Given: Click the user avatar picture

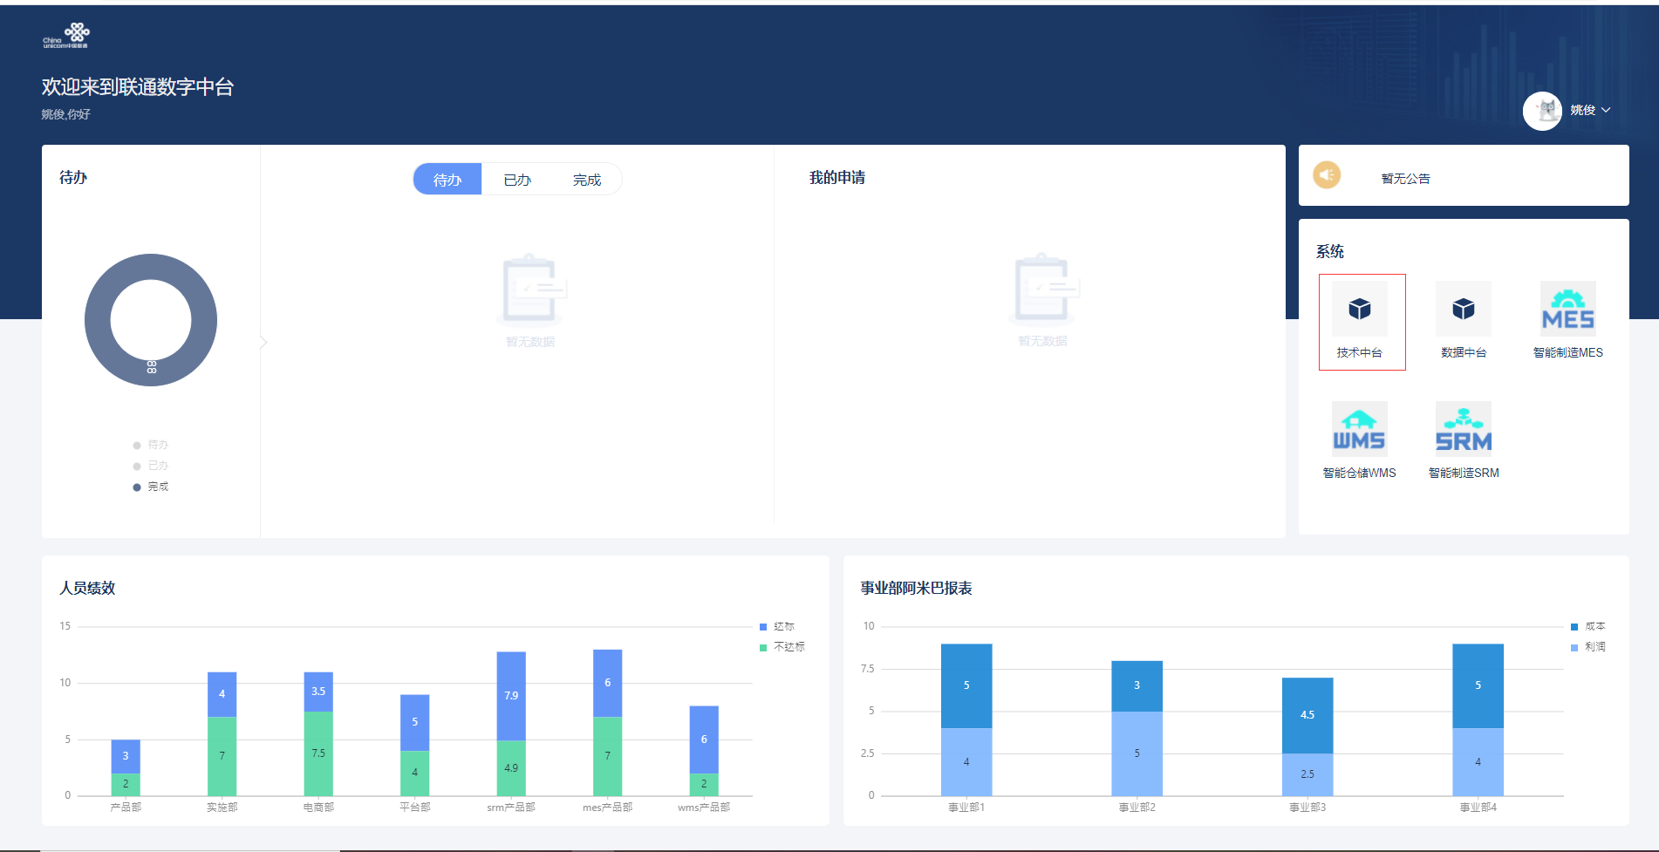Looking at the screenshot, I should point(1542,111).
